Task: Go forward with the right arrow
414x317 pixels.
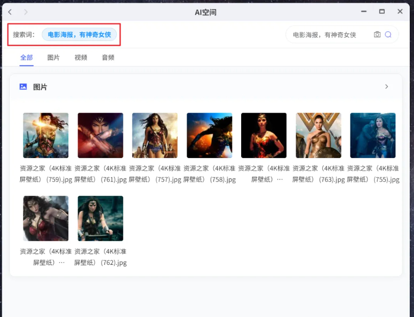Action: (26, 12)
